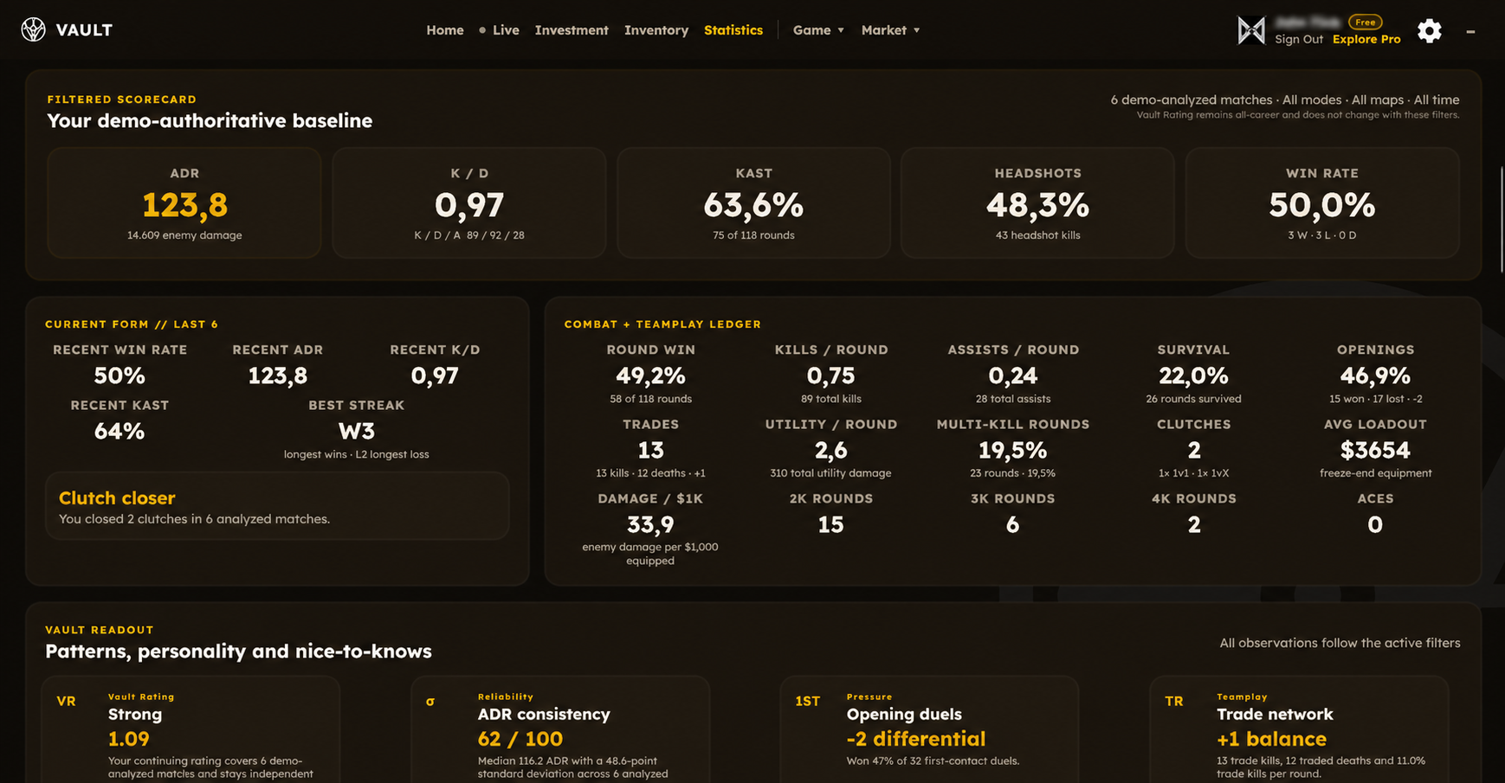Click the 'ROUND WIN' 49,2% value
This screenshot has width=1505, height=783.
coord(650,375)
